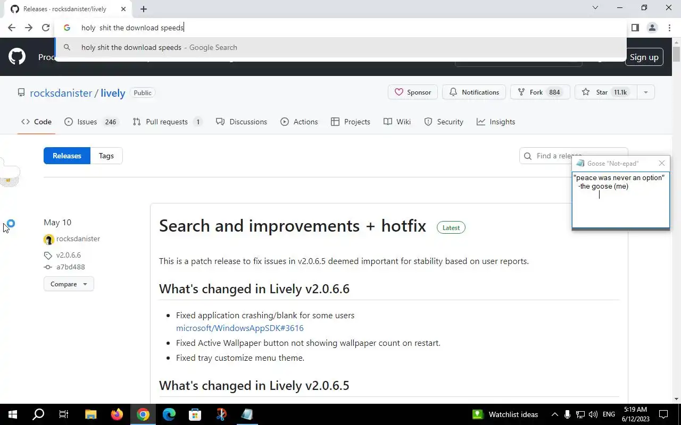The image size is (681, 425).
Task: Switch to Projects tab
Action: click(350, 122)
